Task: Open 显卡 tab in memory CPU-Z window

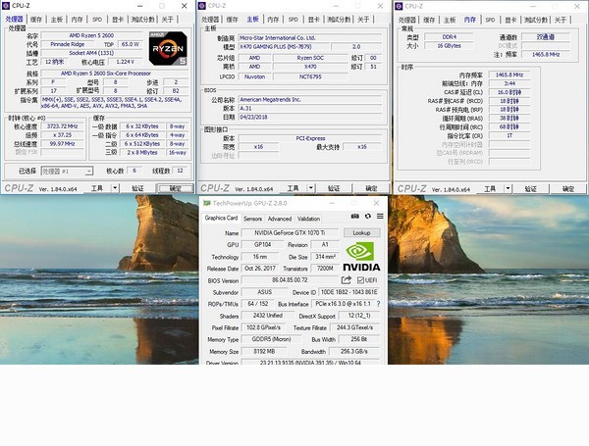Action: point(510,20)
